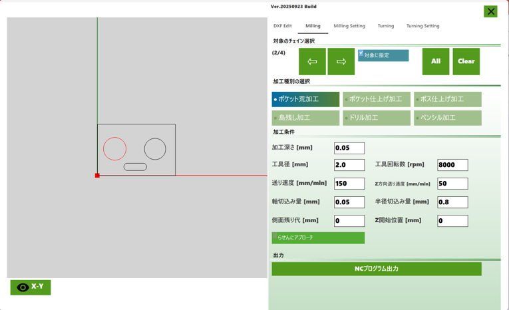
Task: Click the NCプログラム出力 button
Action: (x=377, y=269)
